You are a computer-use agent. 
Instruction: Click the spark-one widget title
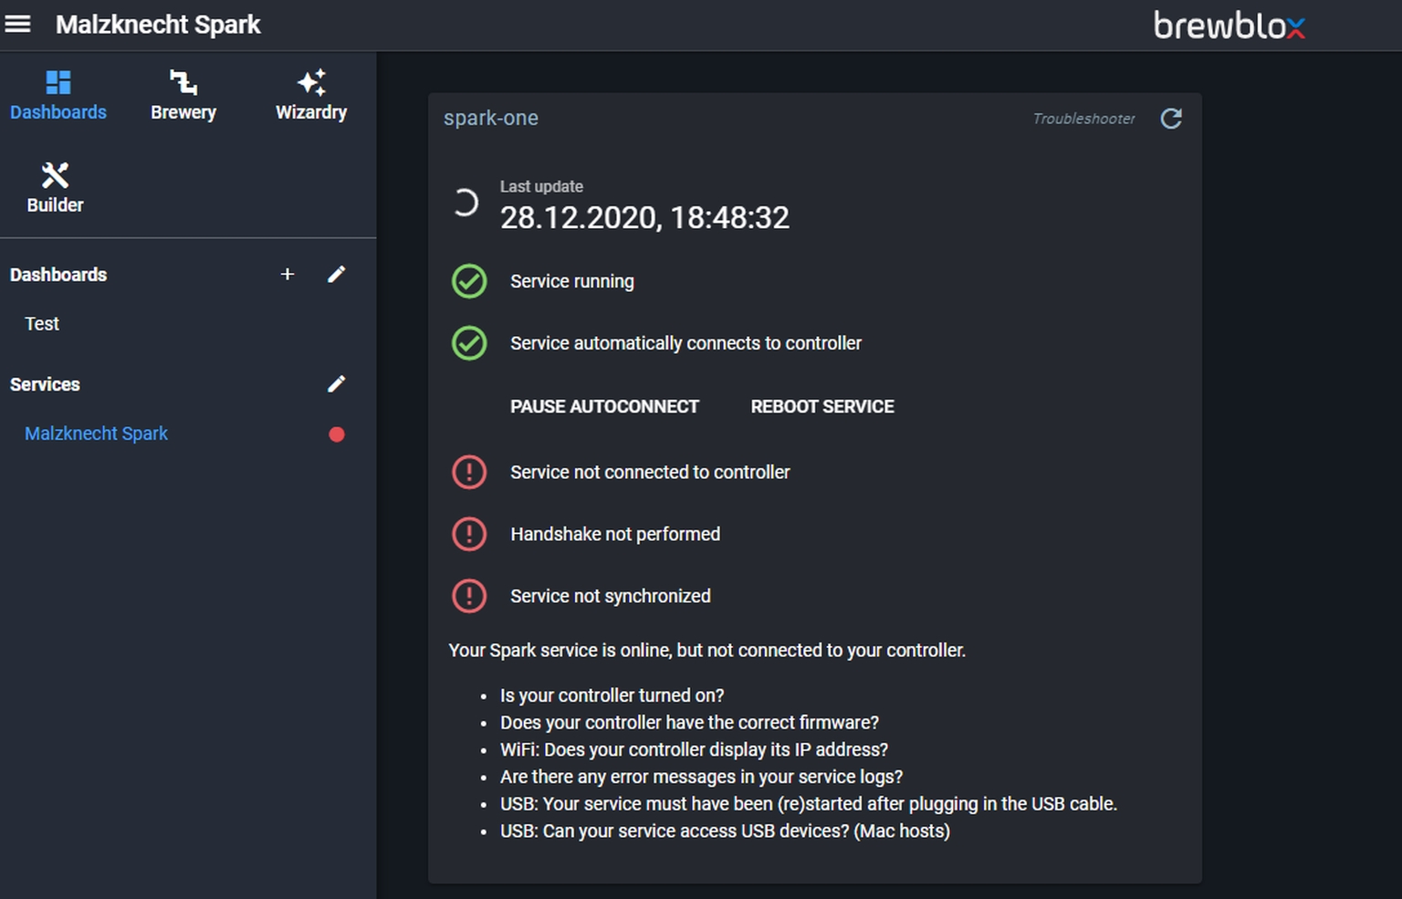click(x=491, y=119)
